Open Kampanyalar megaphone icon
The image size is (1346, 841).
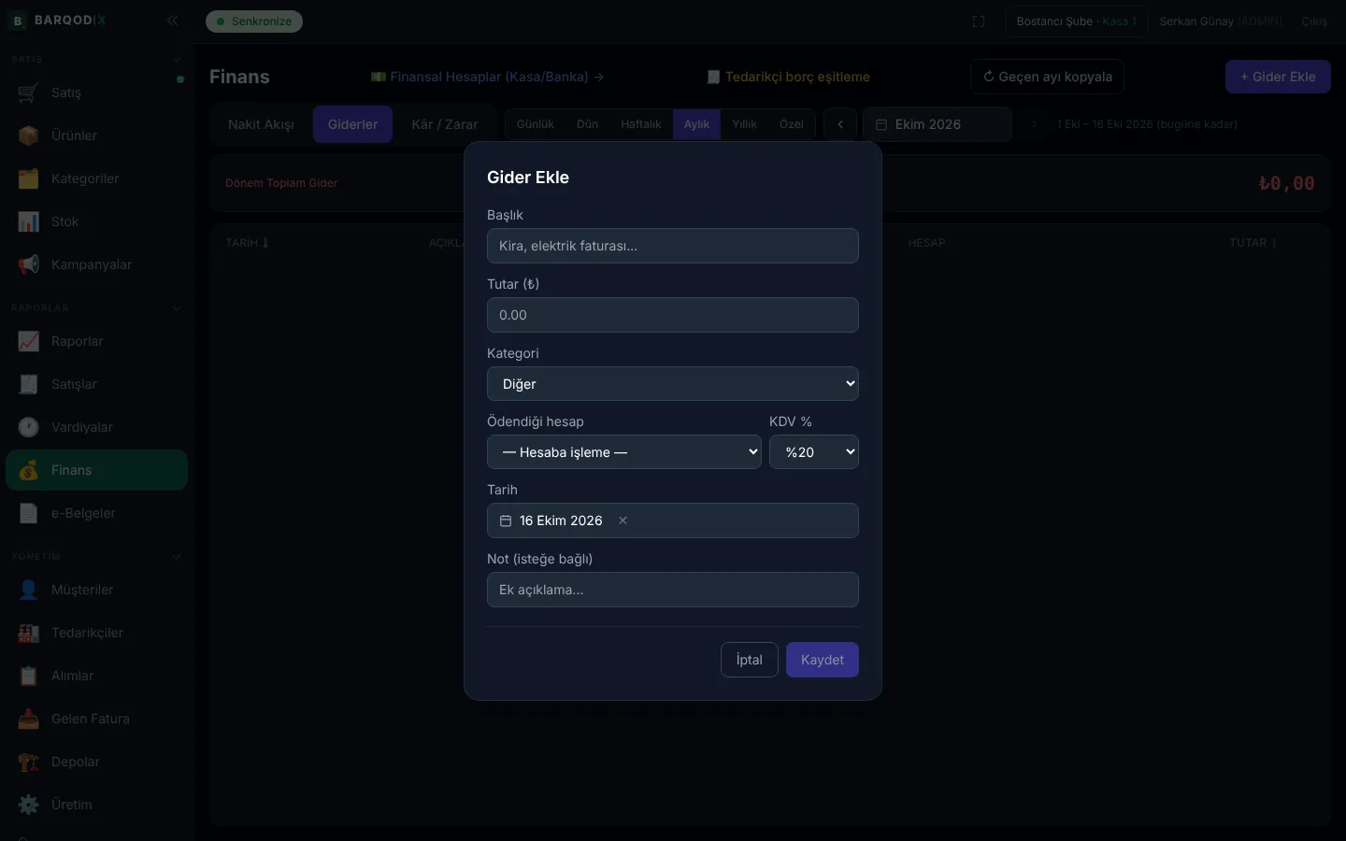29,264
